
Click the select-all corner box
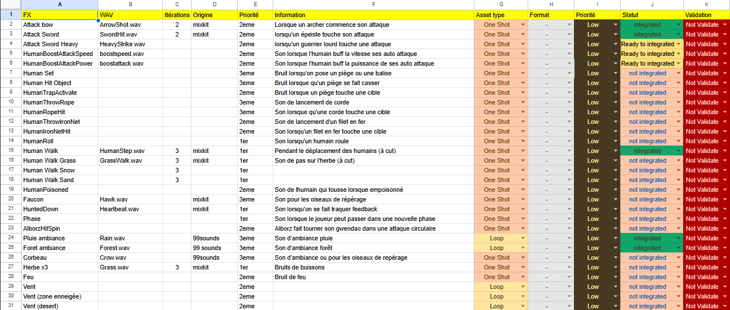10,5
